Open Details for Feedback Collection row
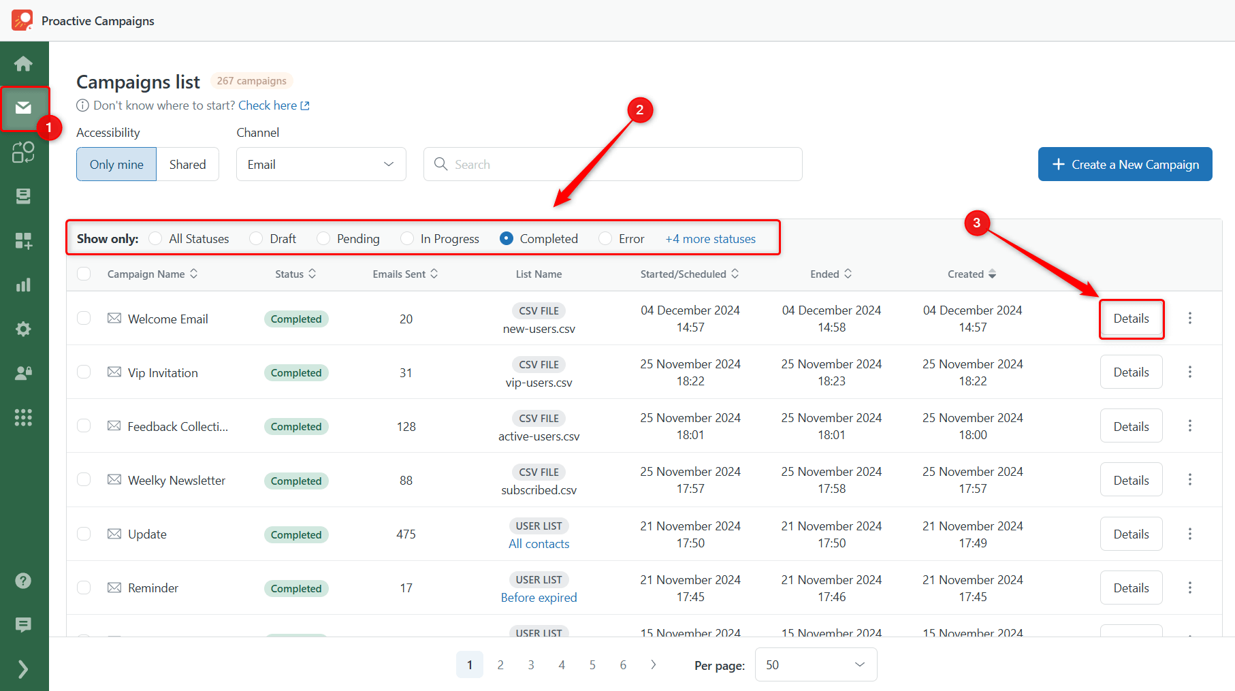Screen dimensions: 1235x691 (1131, 426)
